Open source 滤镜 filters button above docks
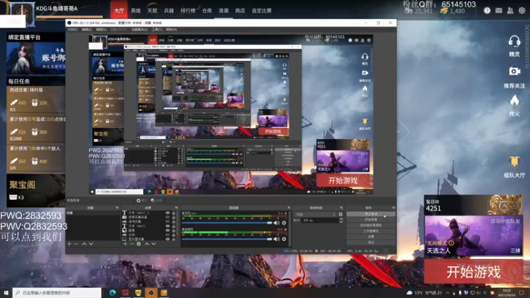The image size is (530, 298). (156, 201)
